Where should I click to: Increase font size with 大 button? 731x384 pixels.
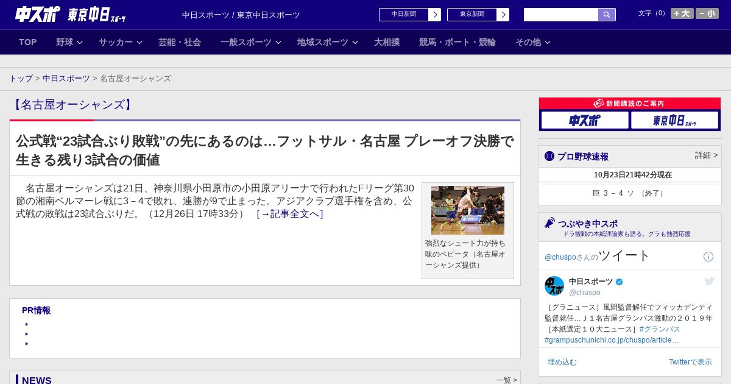click(682, 13)
